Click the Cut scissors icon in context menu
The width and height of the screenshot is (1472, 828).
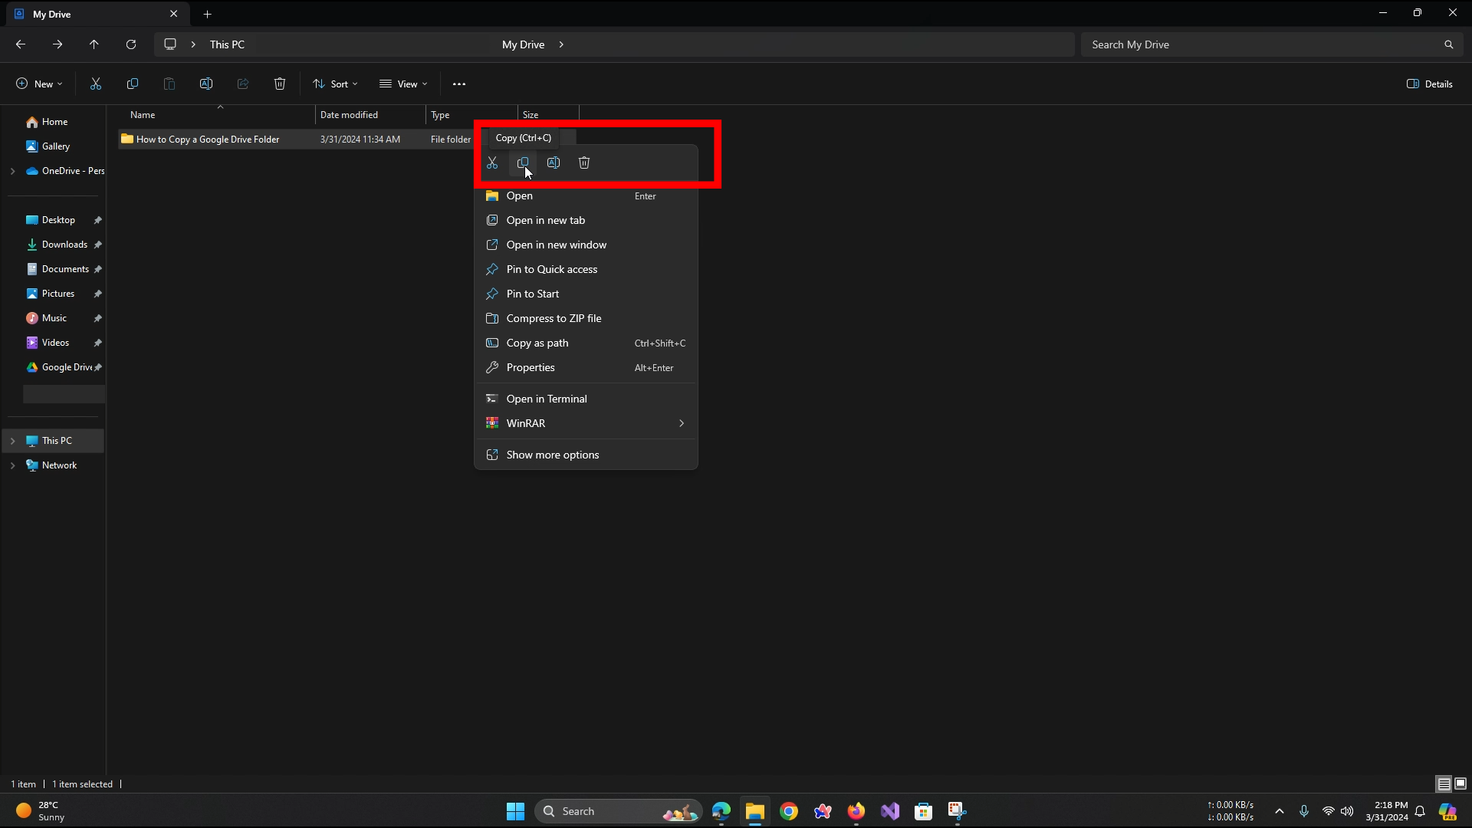[492, 163]
